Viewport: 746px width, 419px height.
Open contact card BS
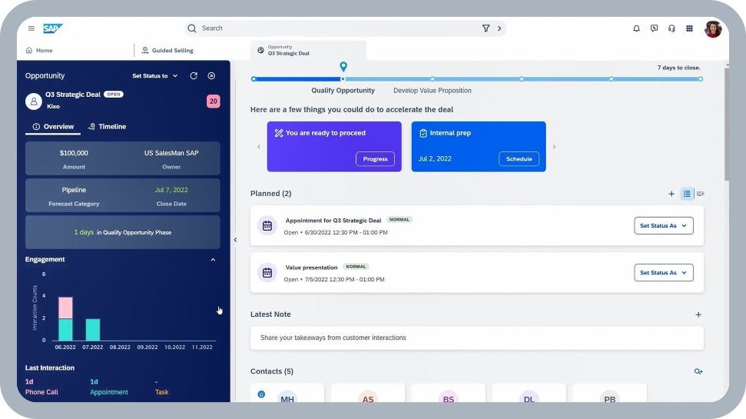[x=449, y=394]
